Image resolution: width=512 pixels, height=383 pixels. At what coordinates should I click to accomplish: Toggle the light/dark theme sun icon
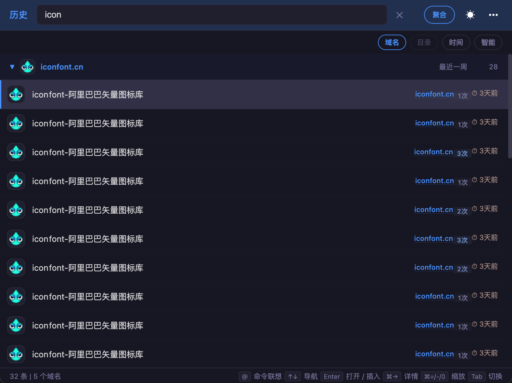(470, 15)
